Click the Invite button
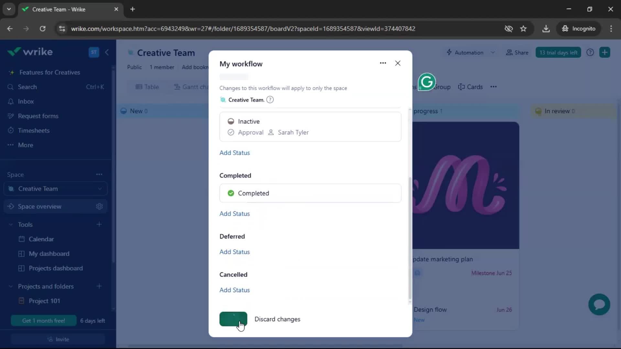This screenshot has width=621, height=349. pyautogui.click(x=58, y=339)
